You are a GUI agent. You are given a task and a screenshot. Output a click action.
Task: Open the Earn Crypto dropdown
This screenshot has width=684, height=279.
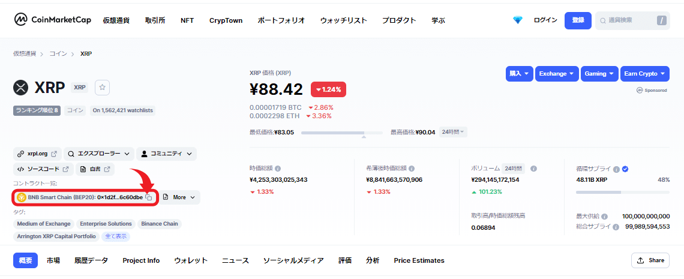pyautogui.click(x=645, y=74)
